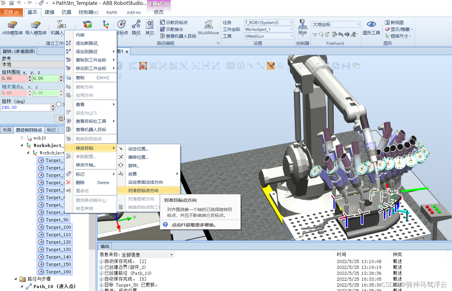
Task: Select Target_100 in the tree
Action: click(x=55, y=227)
